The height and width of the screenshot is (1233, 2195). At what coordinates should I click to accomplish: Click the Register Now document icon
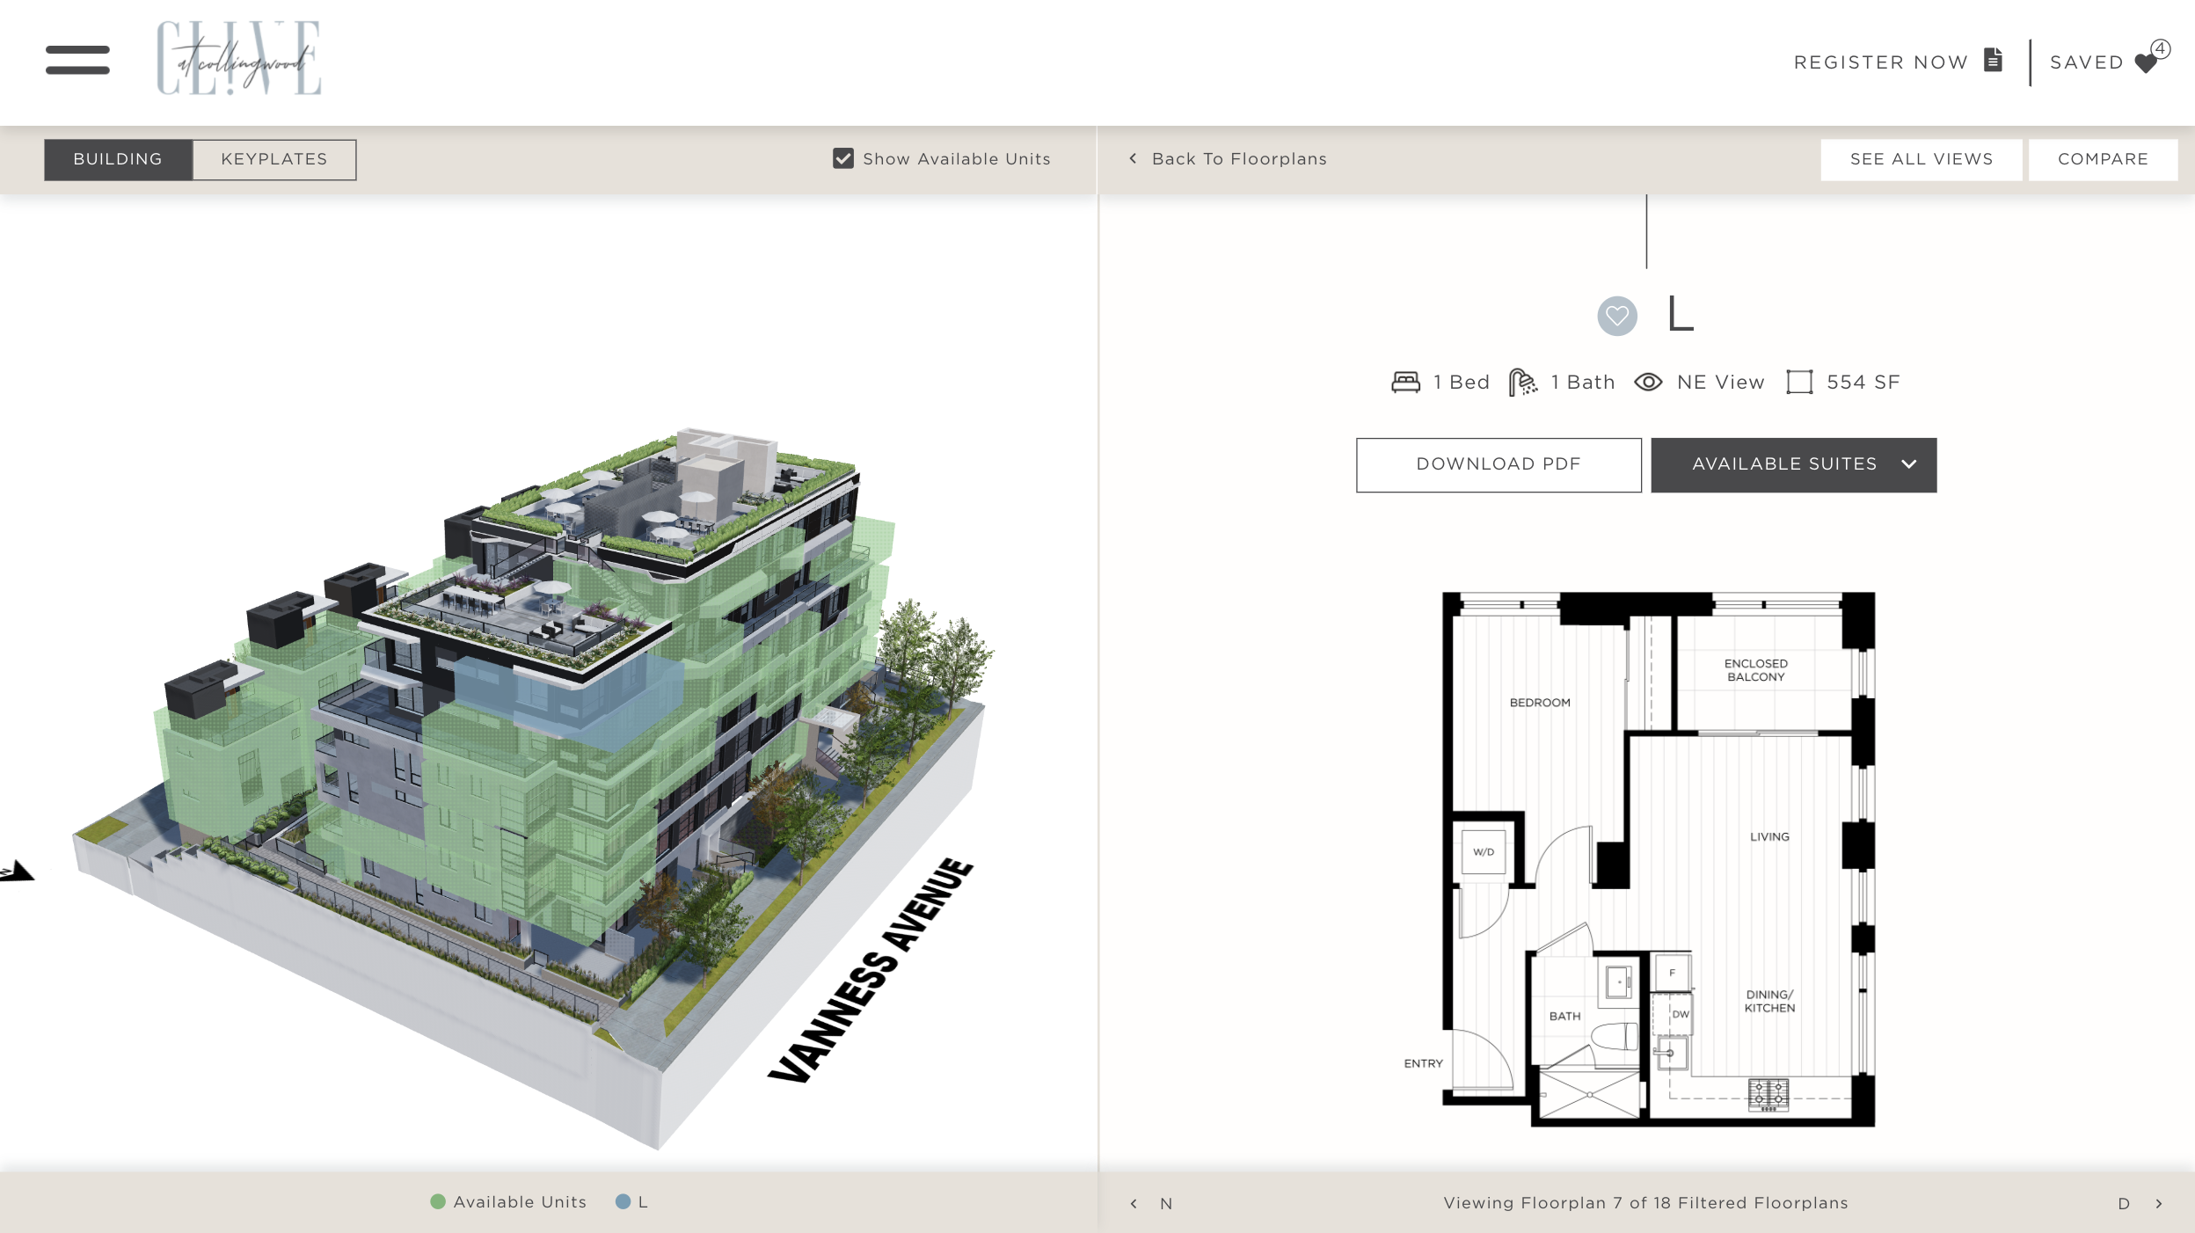click(x=1994, y=60)
